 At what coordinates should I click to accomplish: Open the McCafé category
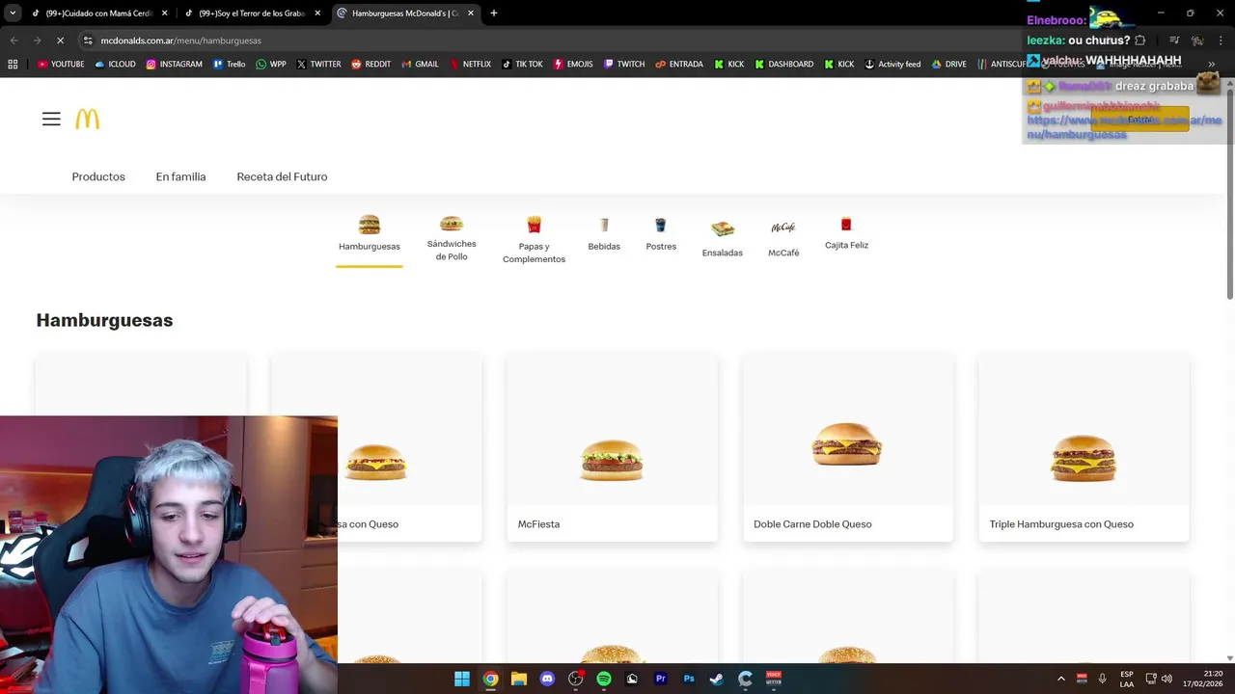tap(783, 238)
